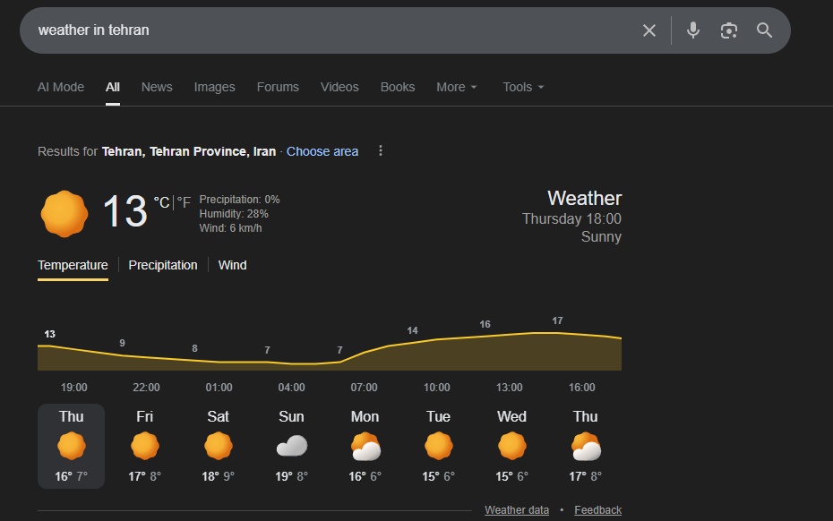Click the 'Sun' day label
Image resolution: width=833 pixels, height=521 pixels.
(292, 416)
